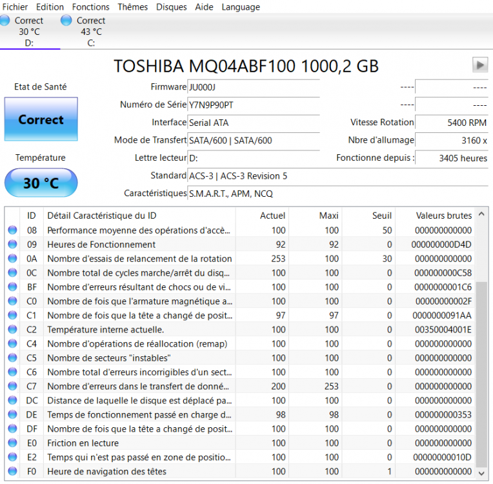This screenshot has height=484, width=493.
Task: Click the scrollbar down arrow in attribute list
Action: [481, 473]
